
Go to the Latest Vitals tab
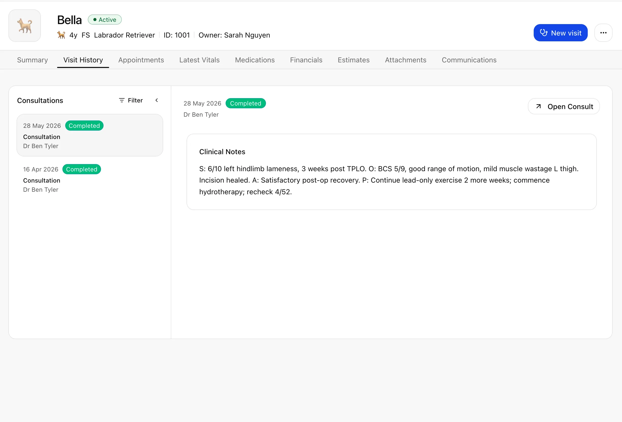point(199,60)
